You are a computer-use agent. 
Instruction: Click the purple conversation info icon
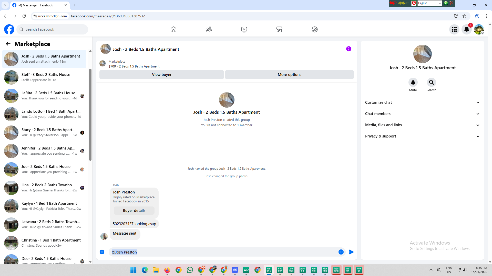click(349, 49)
